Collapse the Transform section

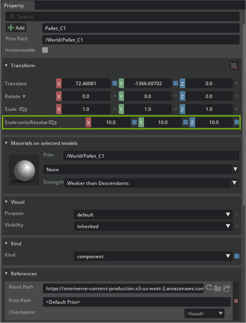[6, 66]
